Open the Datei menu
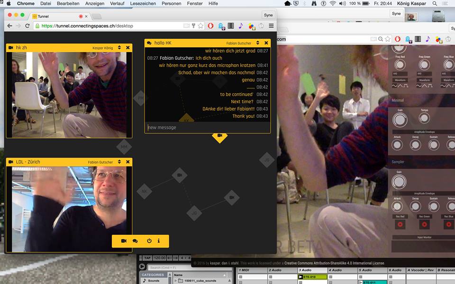This screenshot has height=284, width=455. coord(45,3)
